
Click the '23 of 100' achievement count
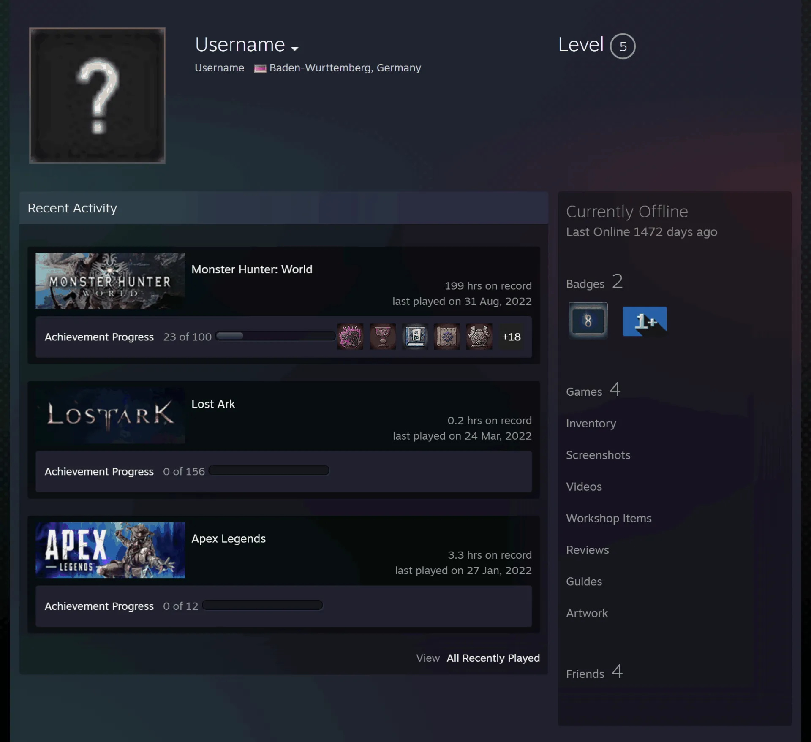(187, 337)
